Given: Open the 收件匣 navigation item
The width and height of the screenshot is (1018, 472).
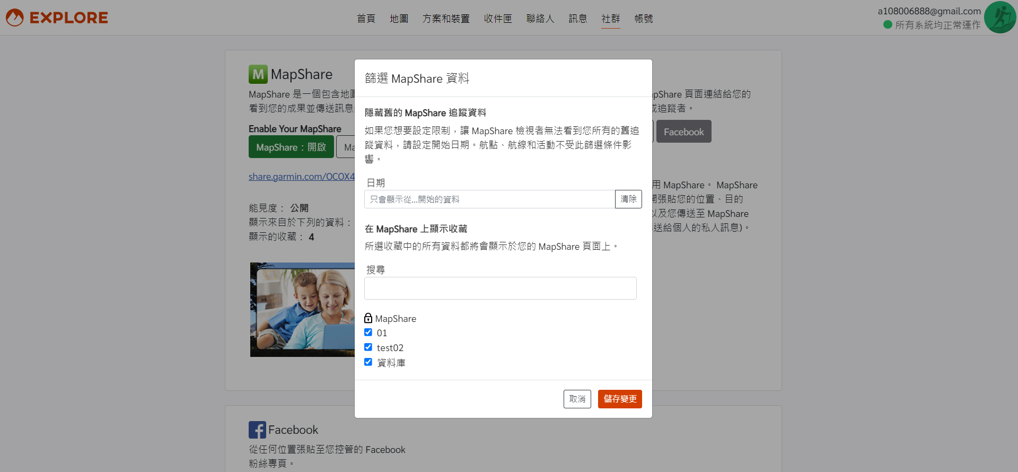Looking at the screenshot, I should coord(498,19).
